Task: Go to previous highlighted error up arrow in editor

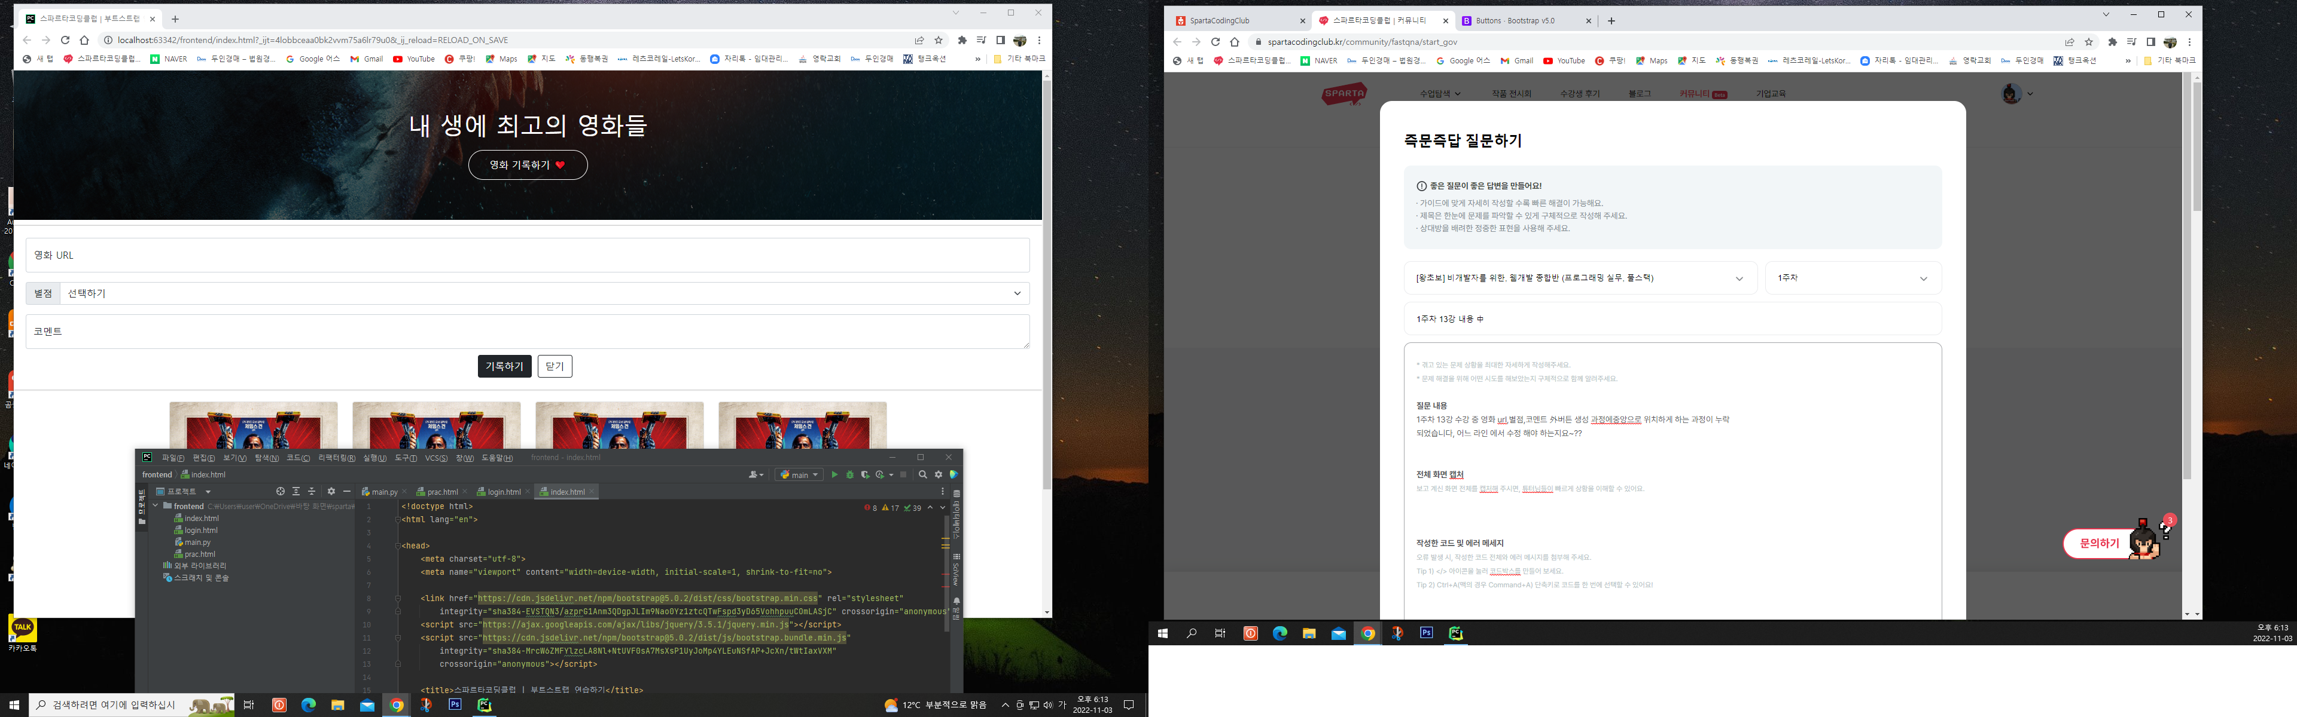Action: 930,508
